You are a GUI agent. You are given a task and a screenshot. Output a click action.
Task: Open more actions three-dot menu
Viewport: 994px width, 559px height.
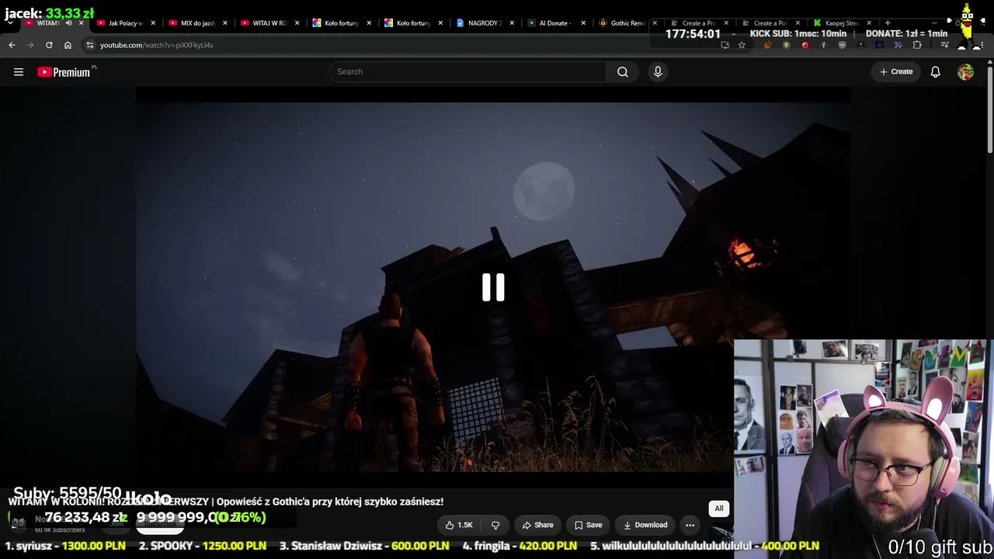point(690,526)
